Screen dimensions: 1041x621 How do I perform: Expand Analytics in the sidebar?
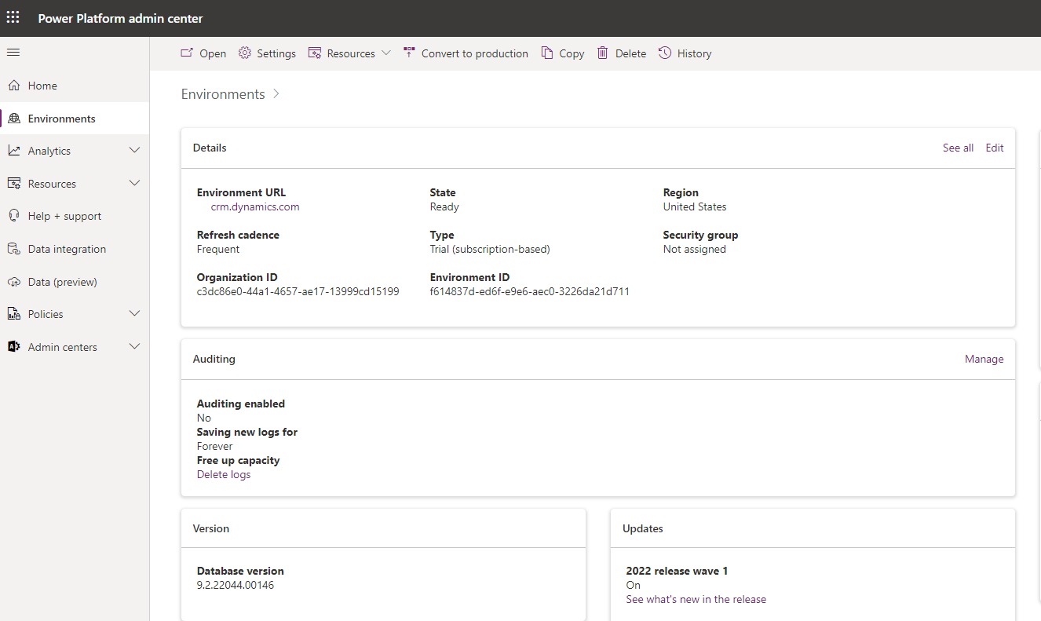pos(134,151)
